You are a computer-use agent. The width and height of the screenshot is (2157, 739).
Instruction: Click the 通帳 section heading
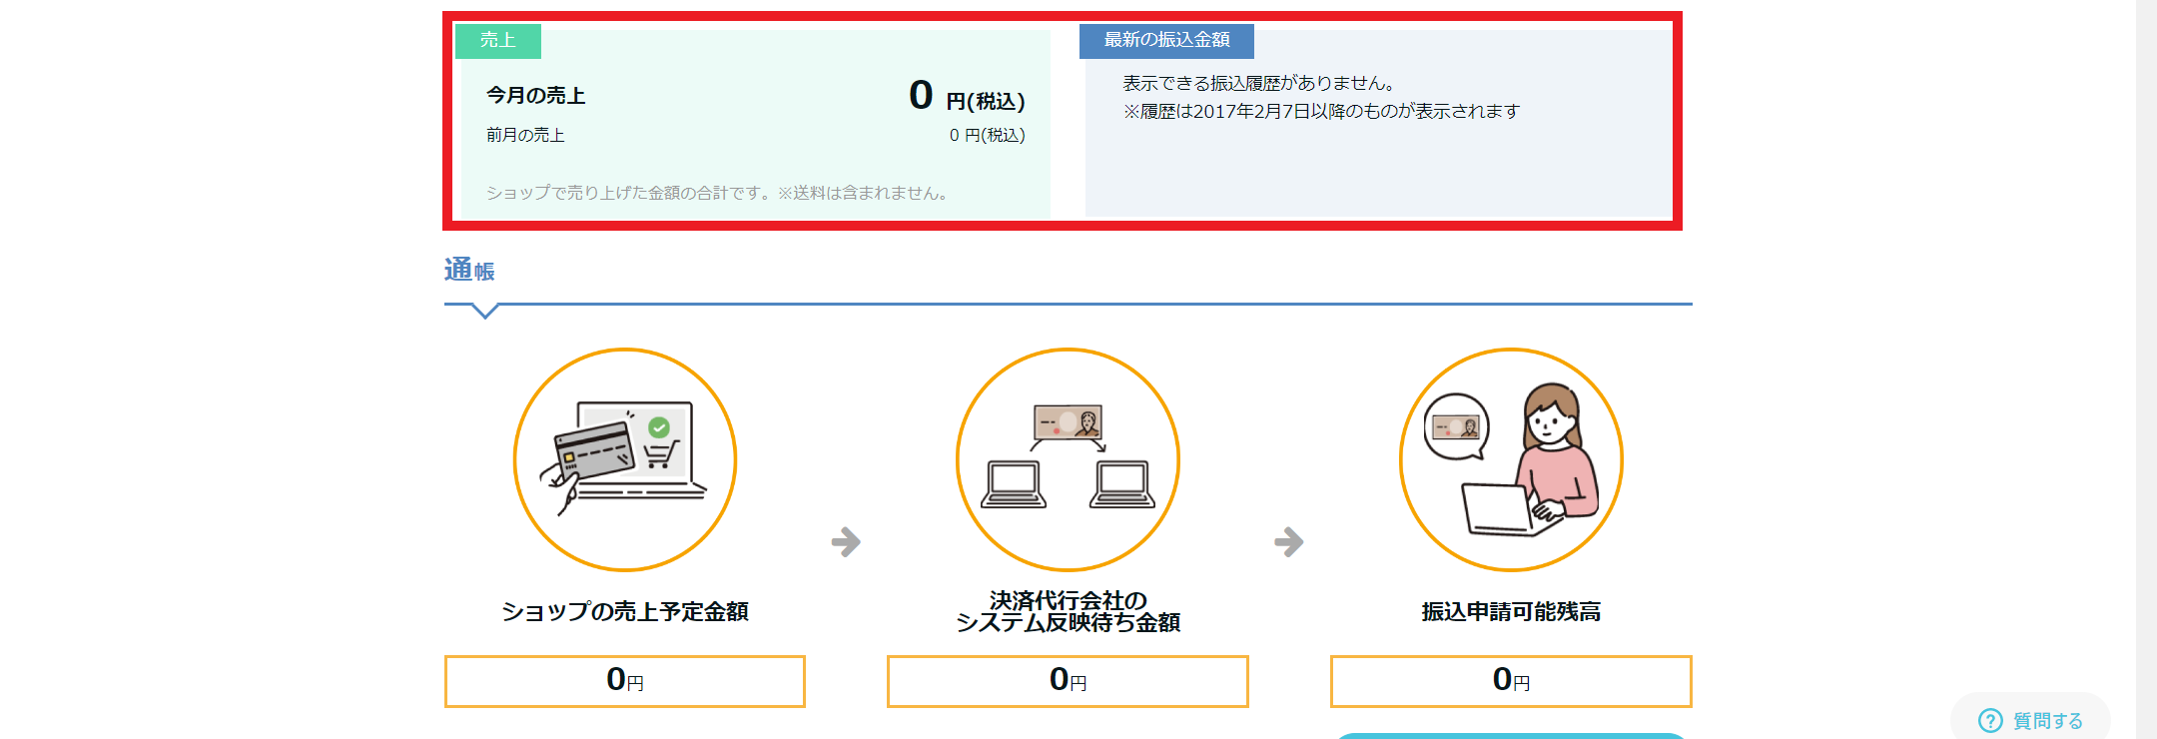469,271
